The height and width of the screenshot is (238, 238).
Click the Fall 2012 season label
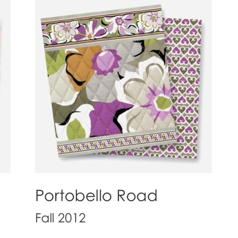pyautogui.click(x=60, y=218)
